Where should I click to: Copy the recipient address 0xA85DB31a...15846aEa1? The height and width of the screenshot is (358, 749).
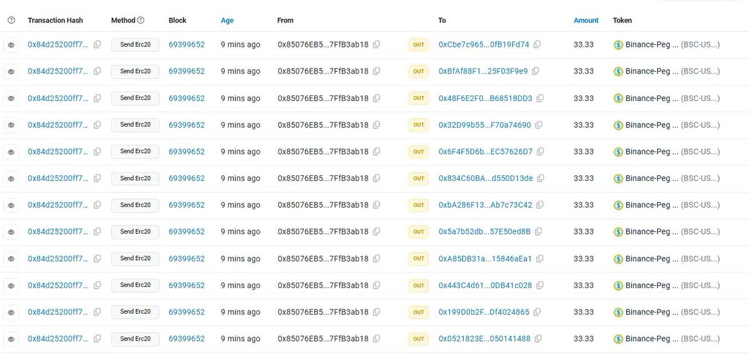540,259
